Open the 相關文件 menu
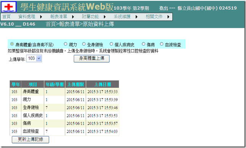 (x=154, y=17)
